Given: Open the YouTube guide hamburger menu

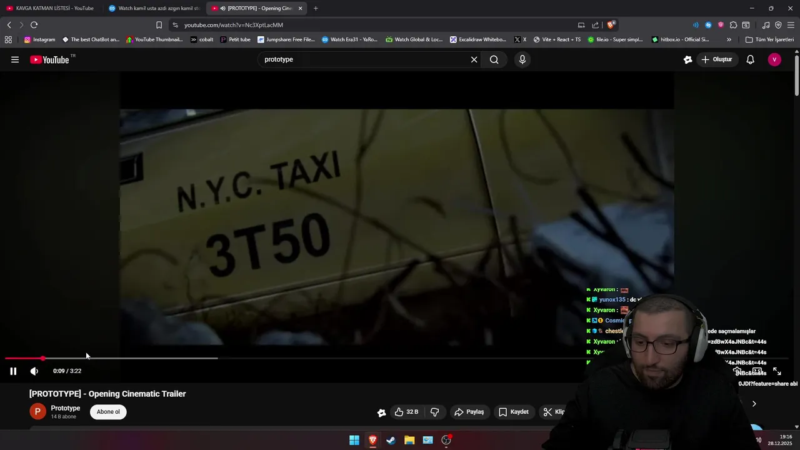Looking at the screenshot, I should [15, 59].
